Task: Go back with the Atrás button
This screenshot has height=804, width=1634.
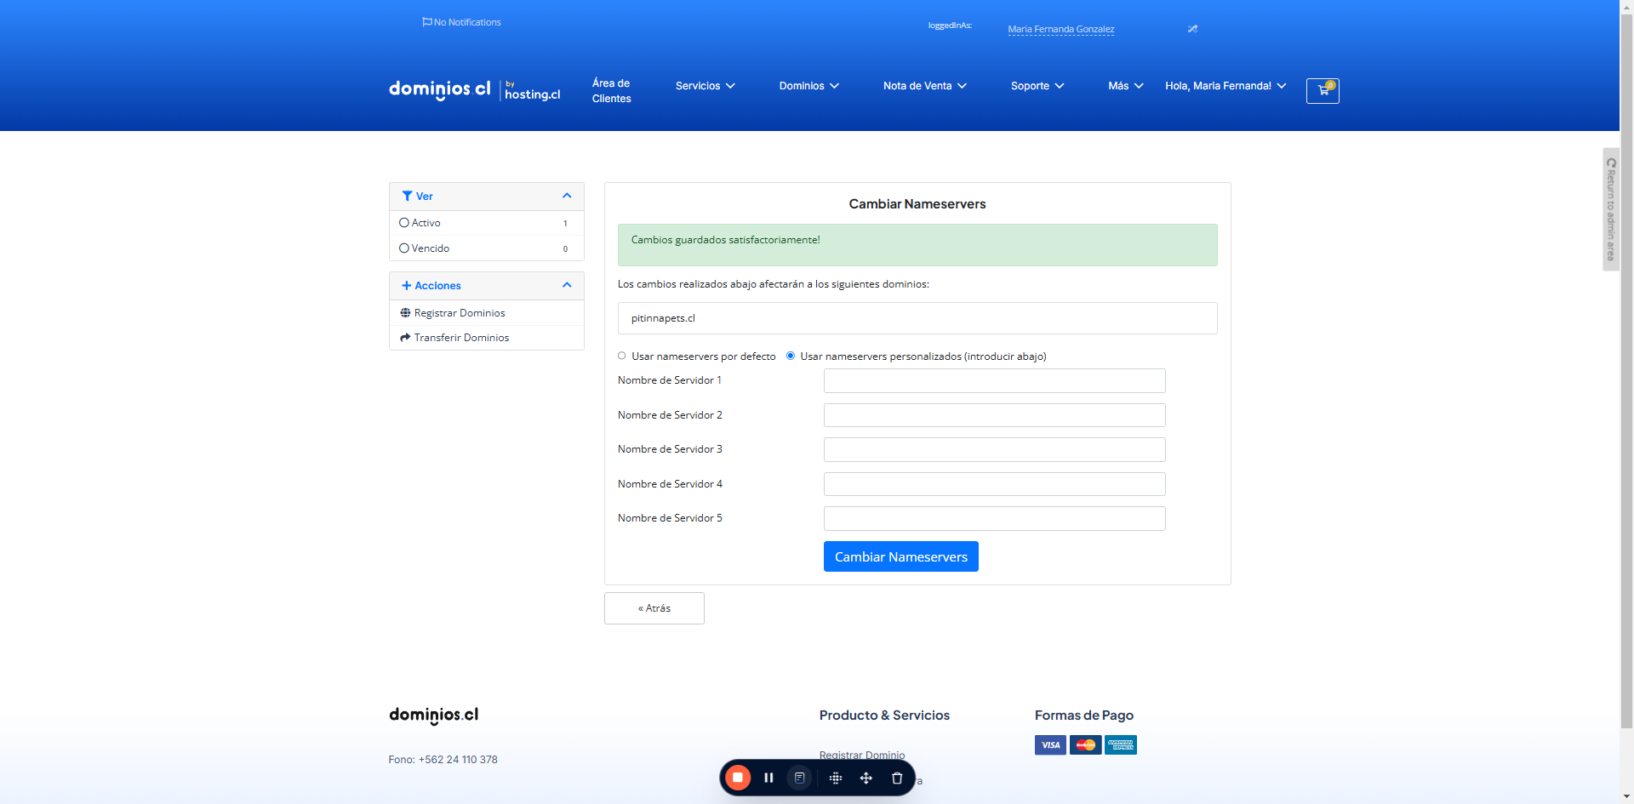Action: point(654,608)
